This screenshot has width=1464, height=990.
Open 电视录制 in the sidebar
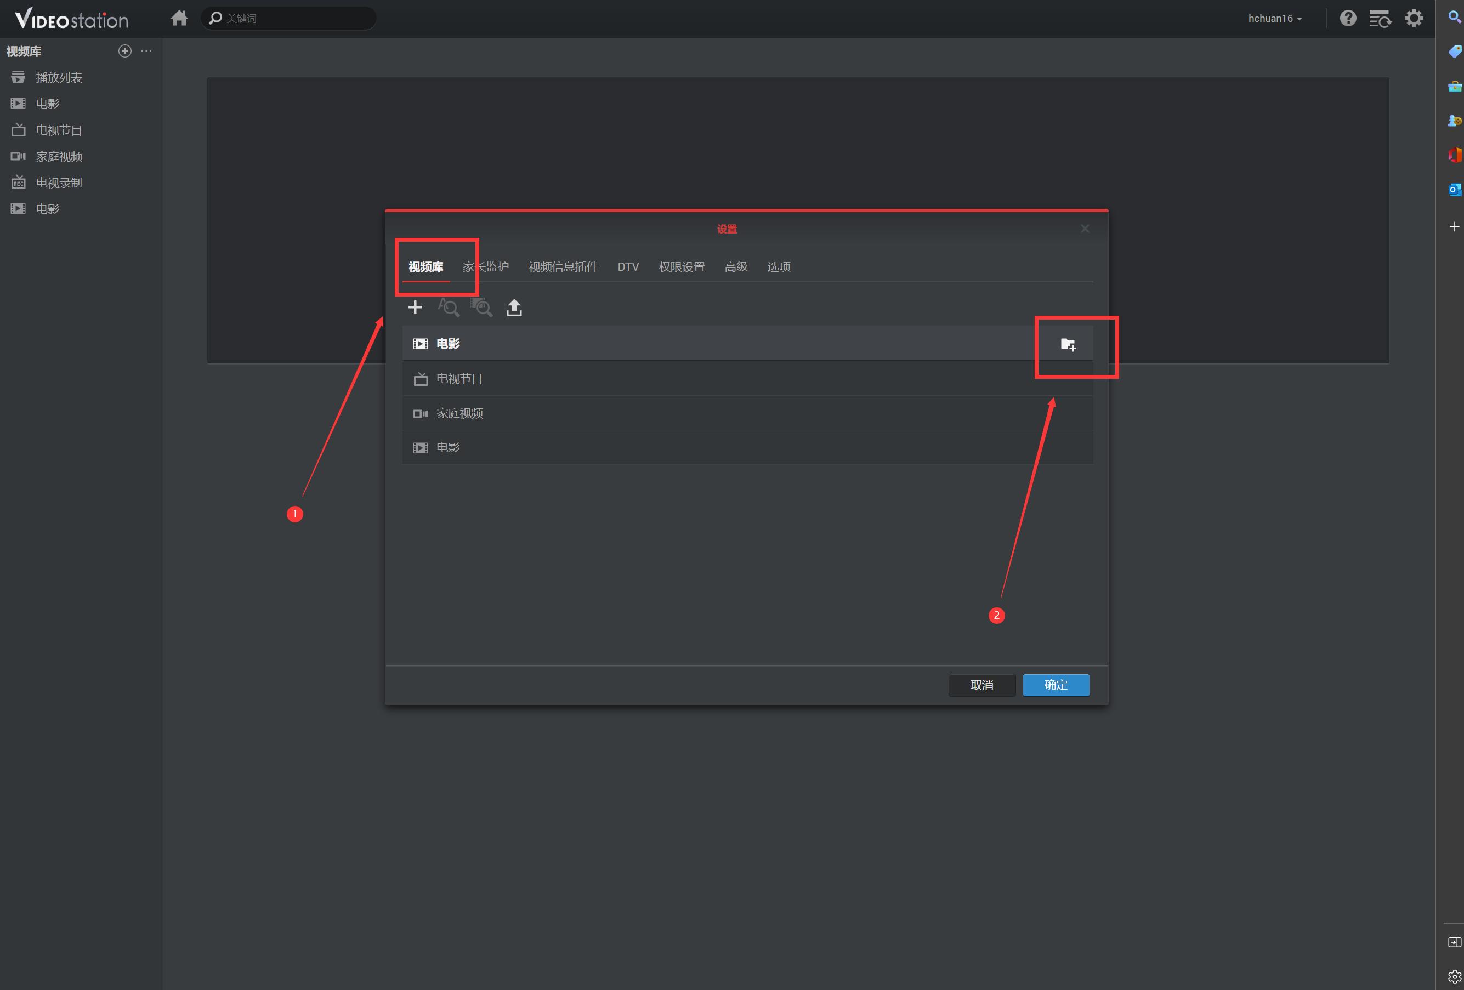59,183
